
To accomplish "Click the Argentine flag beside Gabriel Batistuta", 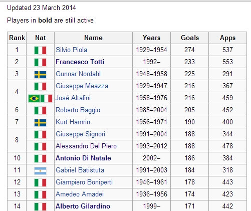I will pyautogui.click(x=40, y=171).
